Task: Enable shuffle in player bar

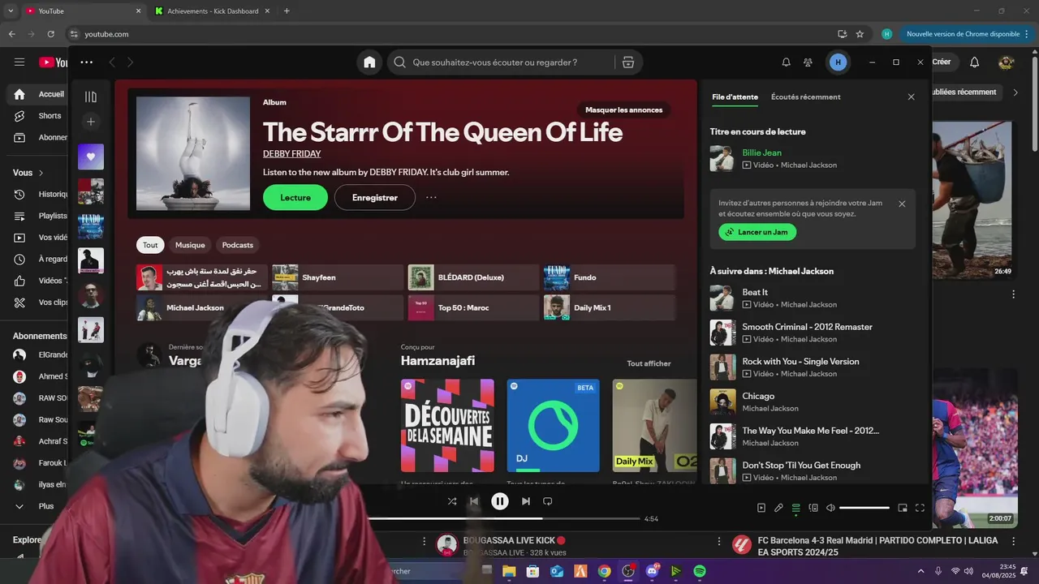Action: click(452, 501)
